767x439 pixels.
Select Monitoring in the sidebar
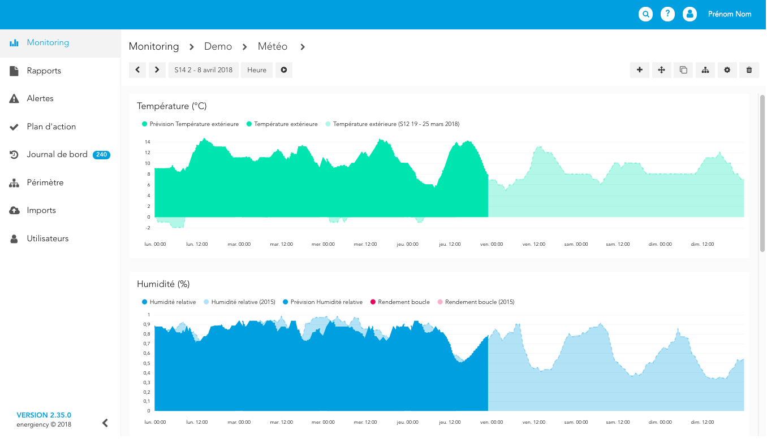coord(61,43)
